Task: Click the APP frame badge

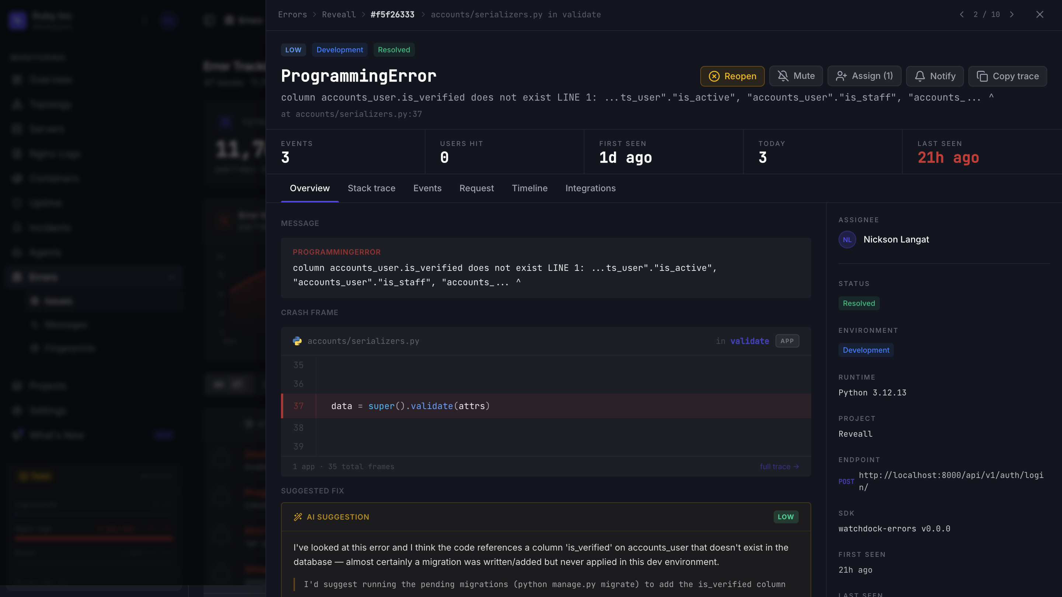Action: pos(787,341)
